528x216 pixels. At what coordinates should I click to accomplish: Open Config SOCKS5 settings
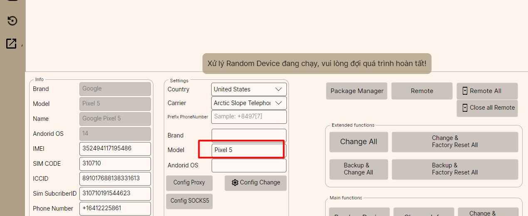(x=189, y=201)
